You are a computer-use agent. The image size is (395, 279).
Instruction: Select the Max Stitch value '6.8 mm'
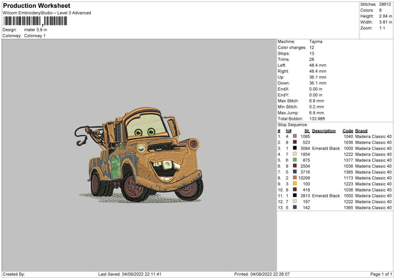pyautogui.click(x=317, y=101)
